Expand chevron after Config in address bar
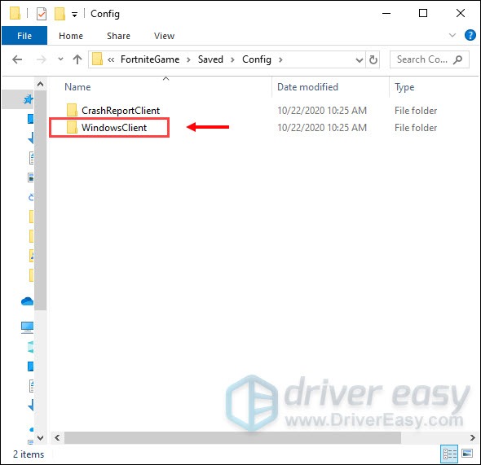Screen dimensions: 481x465 click(x=280, y=59)
